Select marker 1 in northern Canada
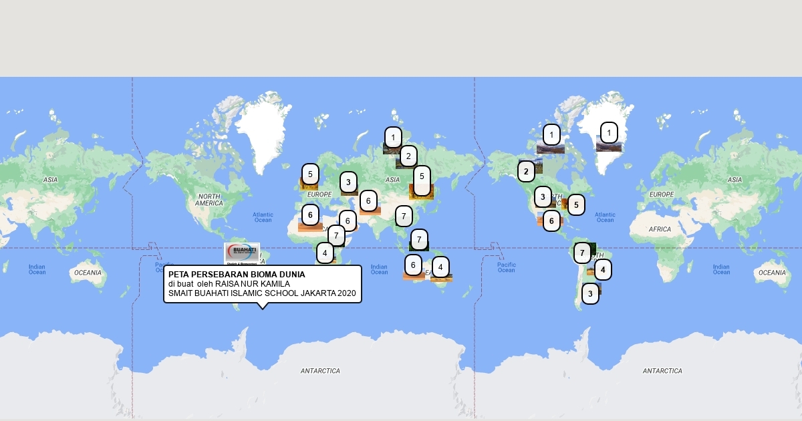This screenshot has height=421, width=802. coord(551,135)
